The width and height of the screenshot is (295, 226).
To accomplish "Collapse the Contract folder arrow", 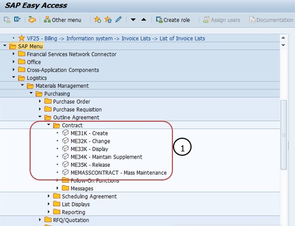I will tap(49, 125).
